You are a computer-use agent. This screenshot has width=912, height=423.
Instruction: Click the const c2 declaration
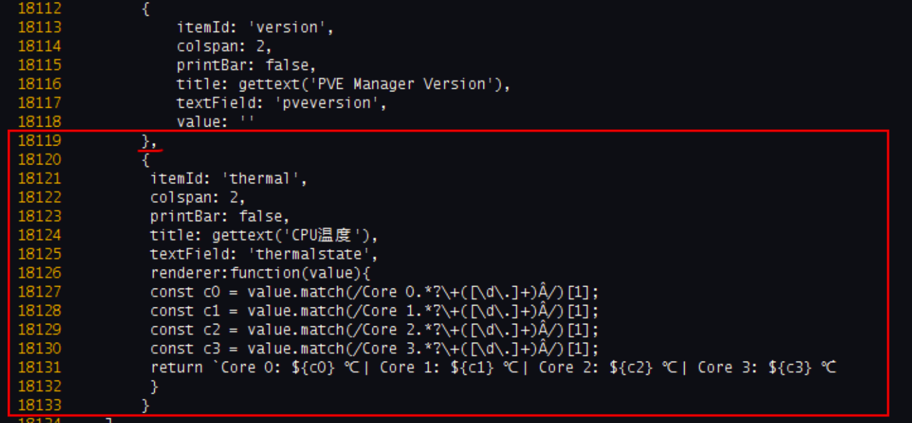click(374, 330)
